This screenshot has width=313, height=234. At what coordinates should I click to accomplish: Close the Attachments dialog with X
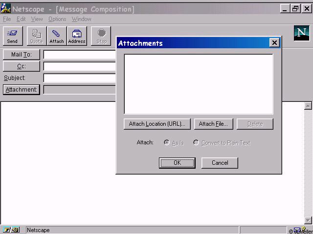click(274, 42)
